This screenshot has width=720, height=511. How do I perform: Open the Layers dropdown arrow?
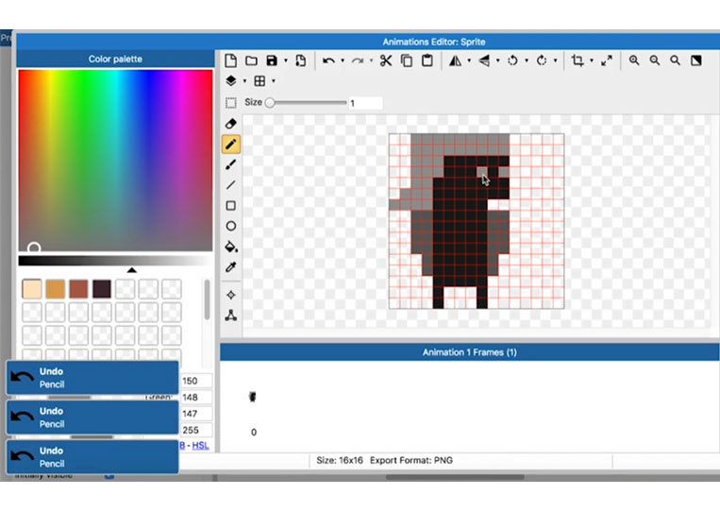click(x=244, y=81)
